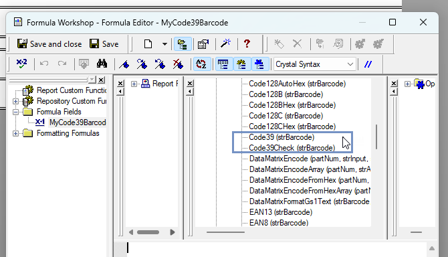This screenshot has height=257, width=448.
Task: Open the Workshop Tree pane dropdown arrow
Action: [92, 79]
